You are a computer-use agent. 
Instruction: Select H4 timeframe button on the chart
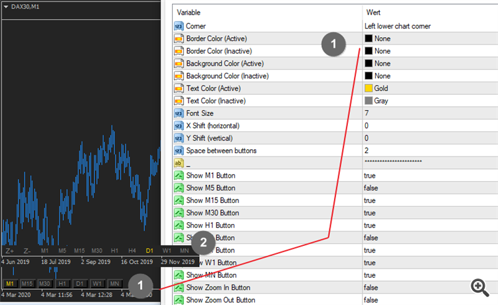(x=132, y=251)
